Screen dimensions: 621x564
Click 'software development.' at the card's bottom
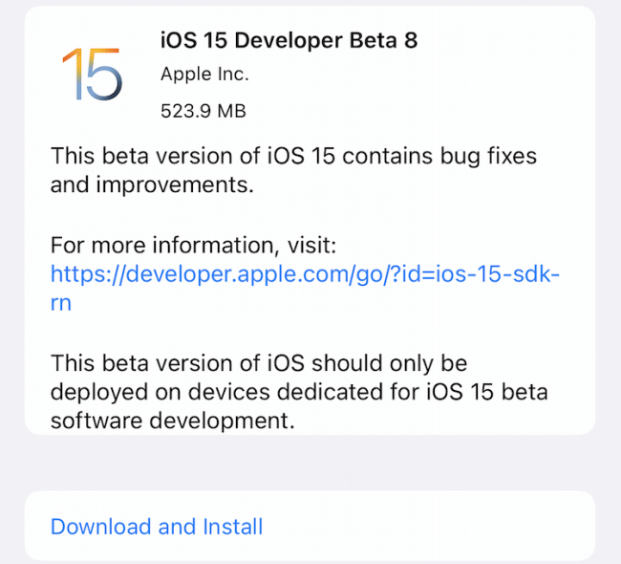[170, 420]
